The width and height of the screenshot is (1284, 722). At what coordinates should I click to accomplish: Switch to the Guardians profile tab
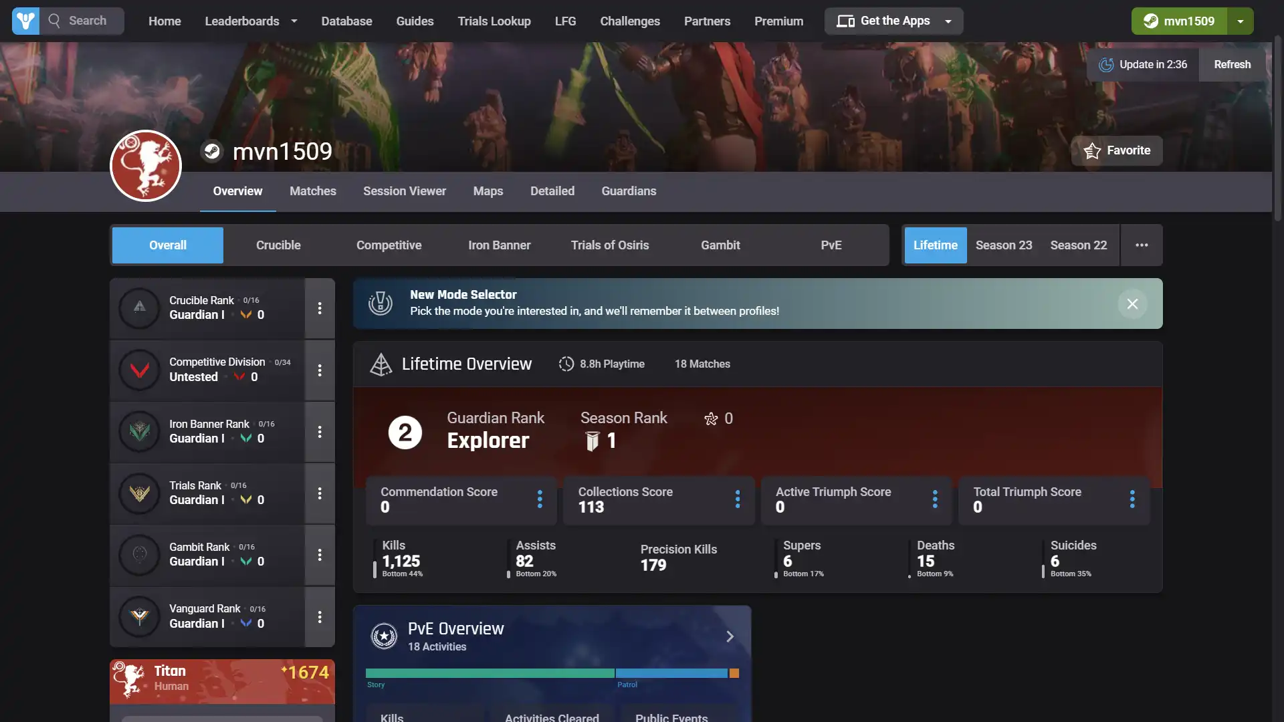click(629, 191)
